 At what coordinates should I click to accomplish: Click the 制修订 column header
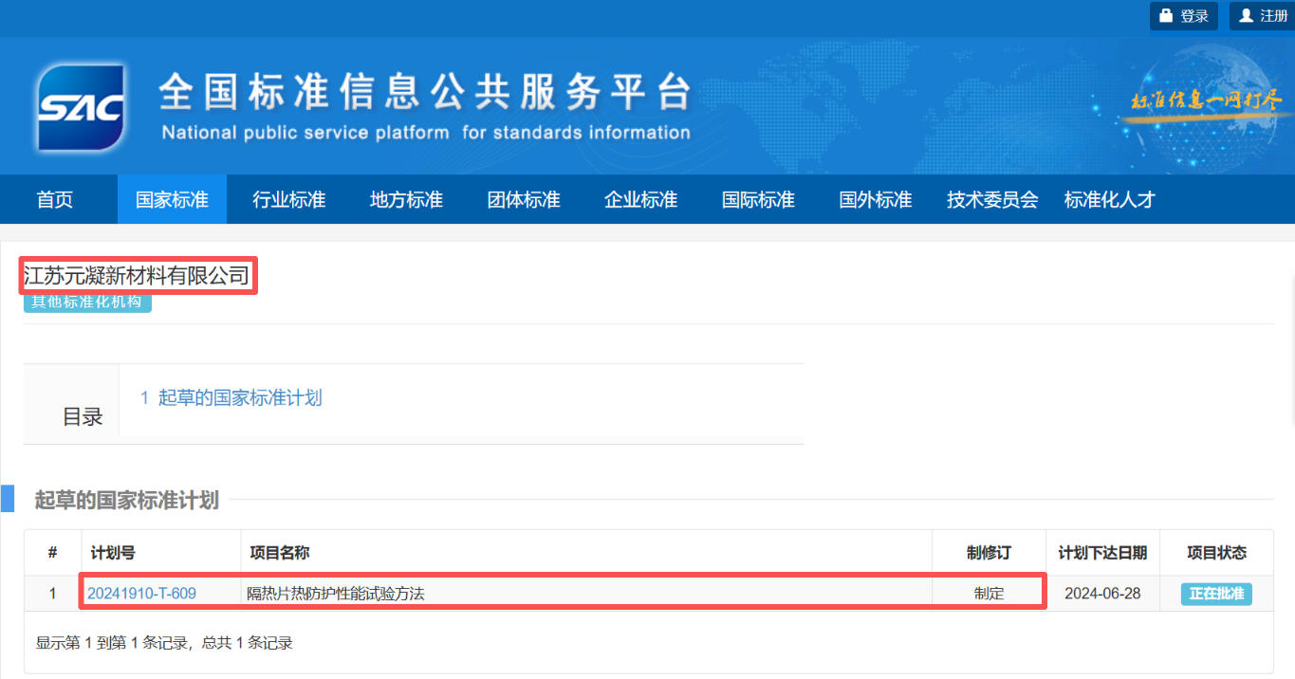click(989, 553)
